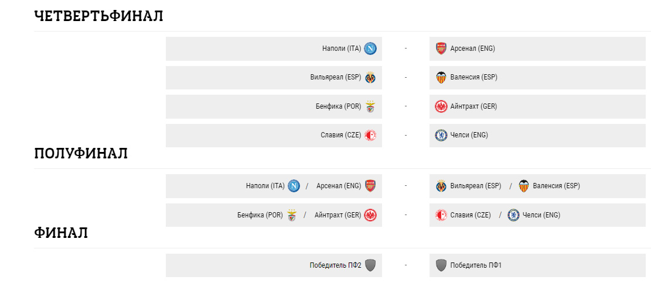This screenshot has height=287, width=651.
Task: Click Napoli crest in the semifinal row
Action: [294, 186]
